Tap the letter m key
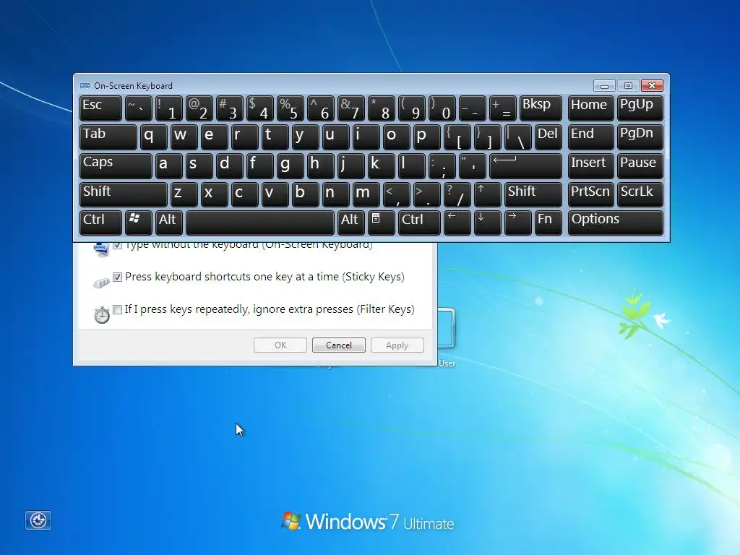This screenshot has width=740, height=555. [x=366, y=194]
